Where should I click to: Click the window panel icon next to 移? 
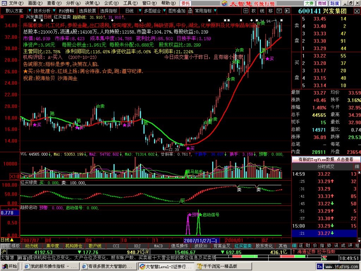[x=279, y=11]
